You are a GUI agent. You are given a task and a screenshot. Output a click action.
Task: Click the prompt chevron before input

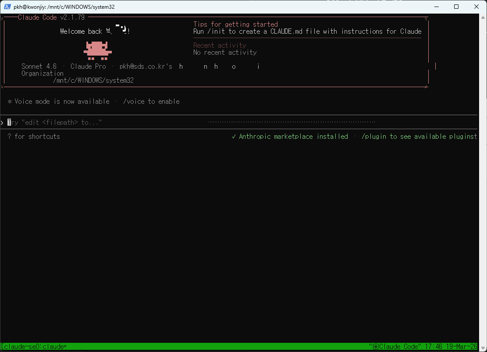click(2, 123)
